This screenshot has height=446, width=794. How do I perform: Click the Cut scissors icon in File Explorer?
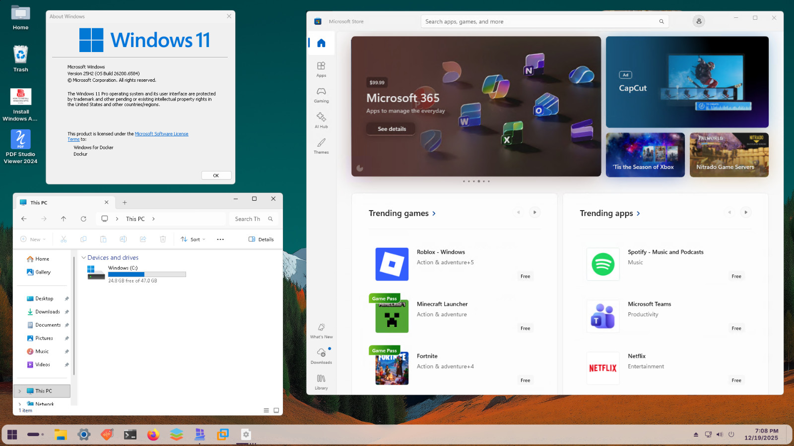(x=64, y=239)
